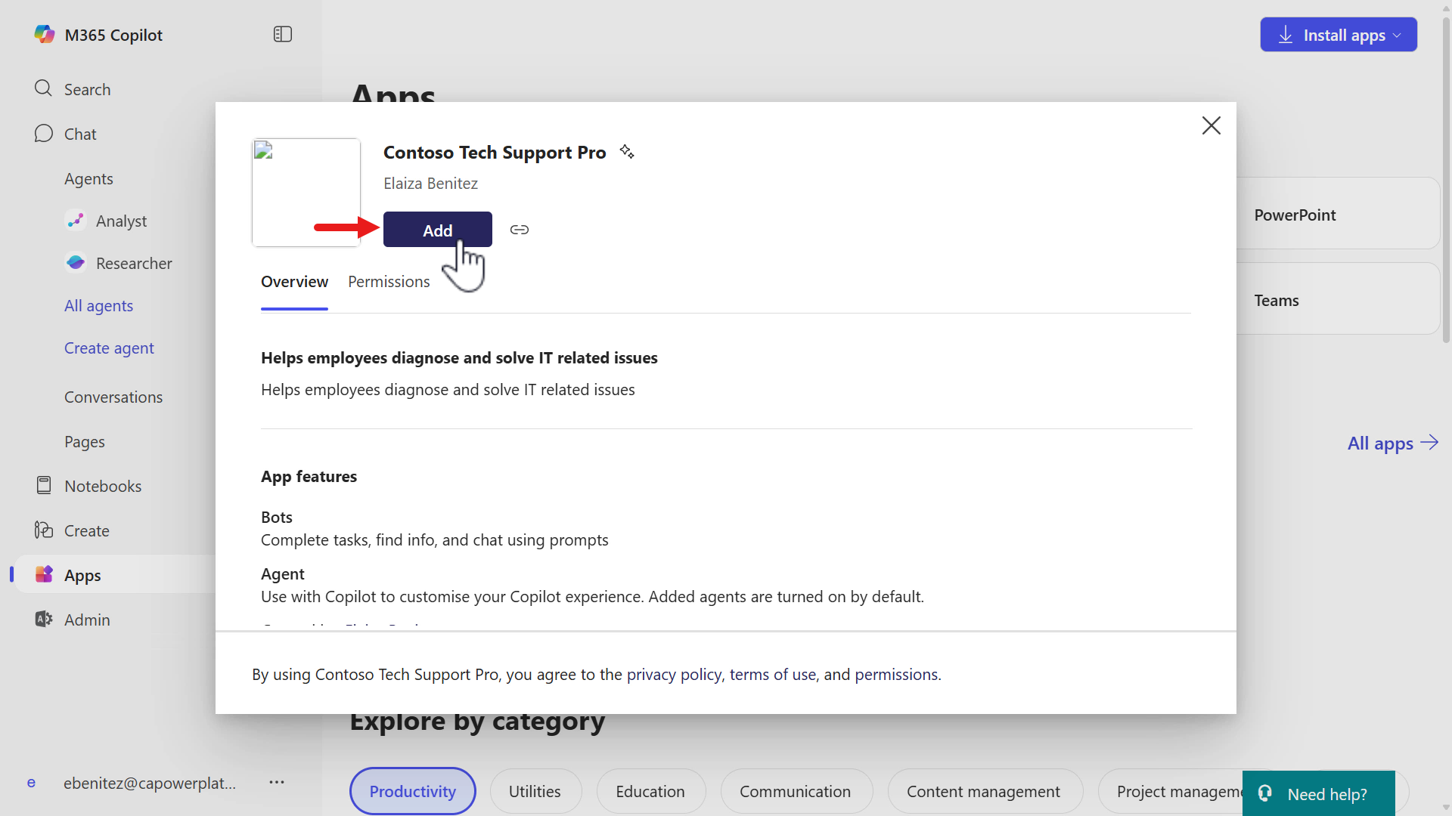Open the Apps section
This screenshot has width=1452, height=816.
83,574
